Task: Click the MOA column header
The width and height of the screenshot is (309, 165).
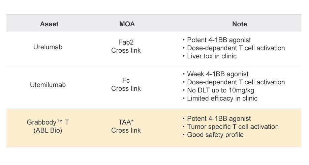Action: pos(127,24)
